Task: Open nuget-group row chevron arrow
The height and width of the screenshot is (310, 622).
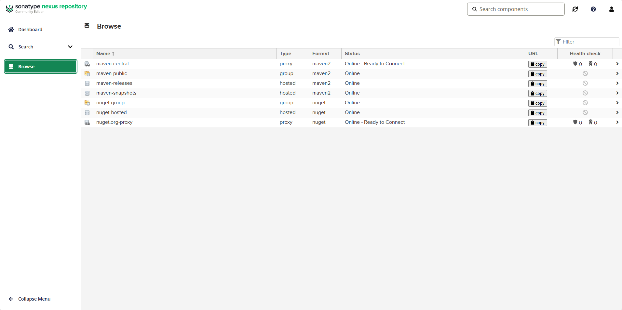Action: coord(617,103)
